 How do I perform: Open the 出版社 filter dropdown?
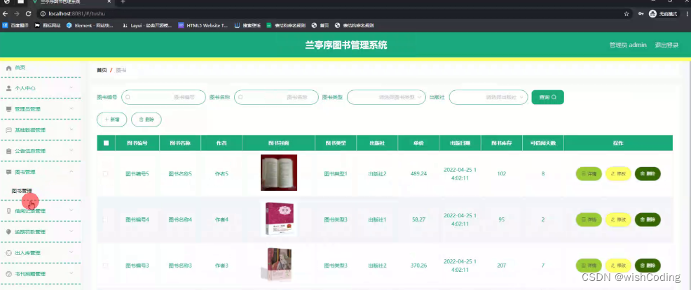point(488,97)
